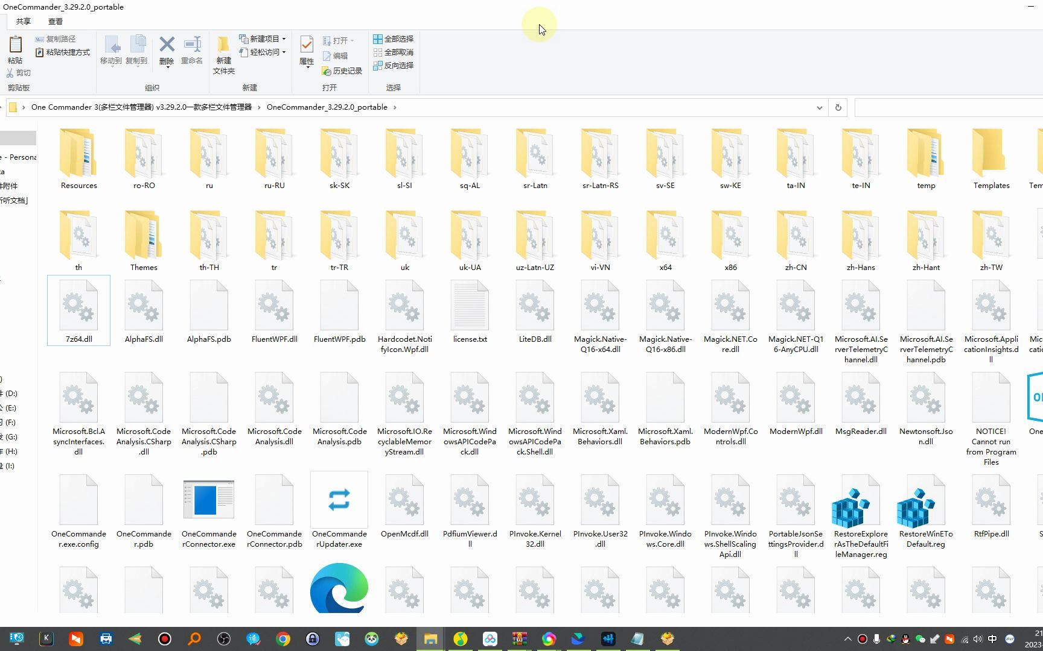Click 历史记录 (History) button
Image resolution: width=1043 pixels, height=651 pixels.
point(342,71)
